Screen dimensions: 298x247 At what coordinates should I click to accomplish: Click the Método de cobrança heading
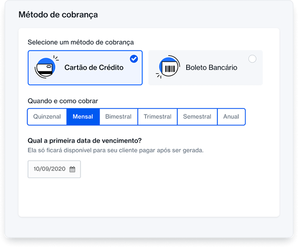pyautogui.click(x=58, y=15)
